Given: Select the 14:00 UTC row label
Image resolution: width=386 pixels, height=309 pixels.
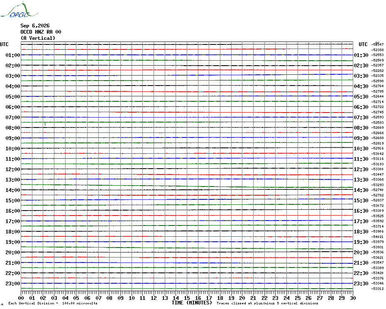Looking at the screenshot, I should pyautogui.click(x=13, y=190).
